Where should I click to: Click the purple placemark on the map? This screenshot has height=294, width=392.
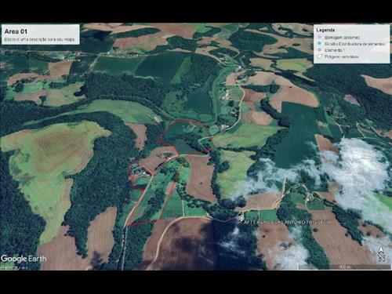tap(239, 68)
